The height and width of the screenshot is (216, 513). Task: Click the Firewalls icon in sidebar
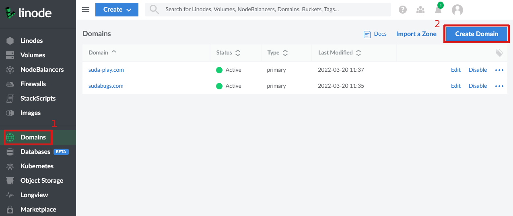point(10,84)
